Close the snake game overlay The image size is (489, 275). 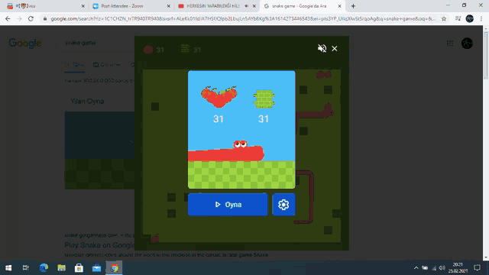click(335, 48)
